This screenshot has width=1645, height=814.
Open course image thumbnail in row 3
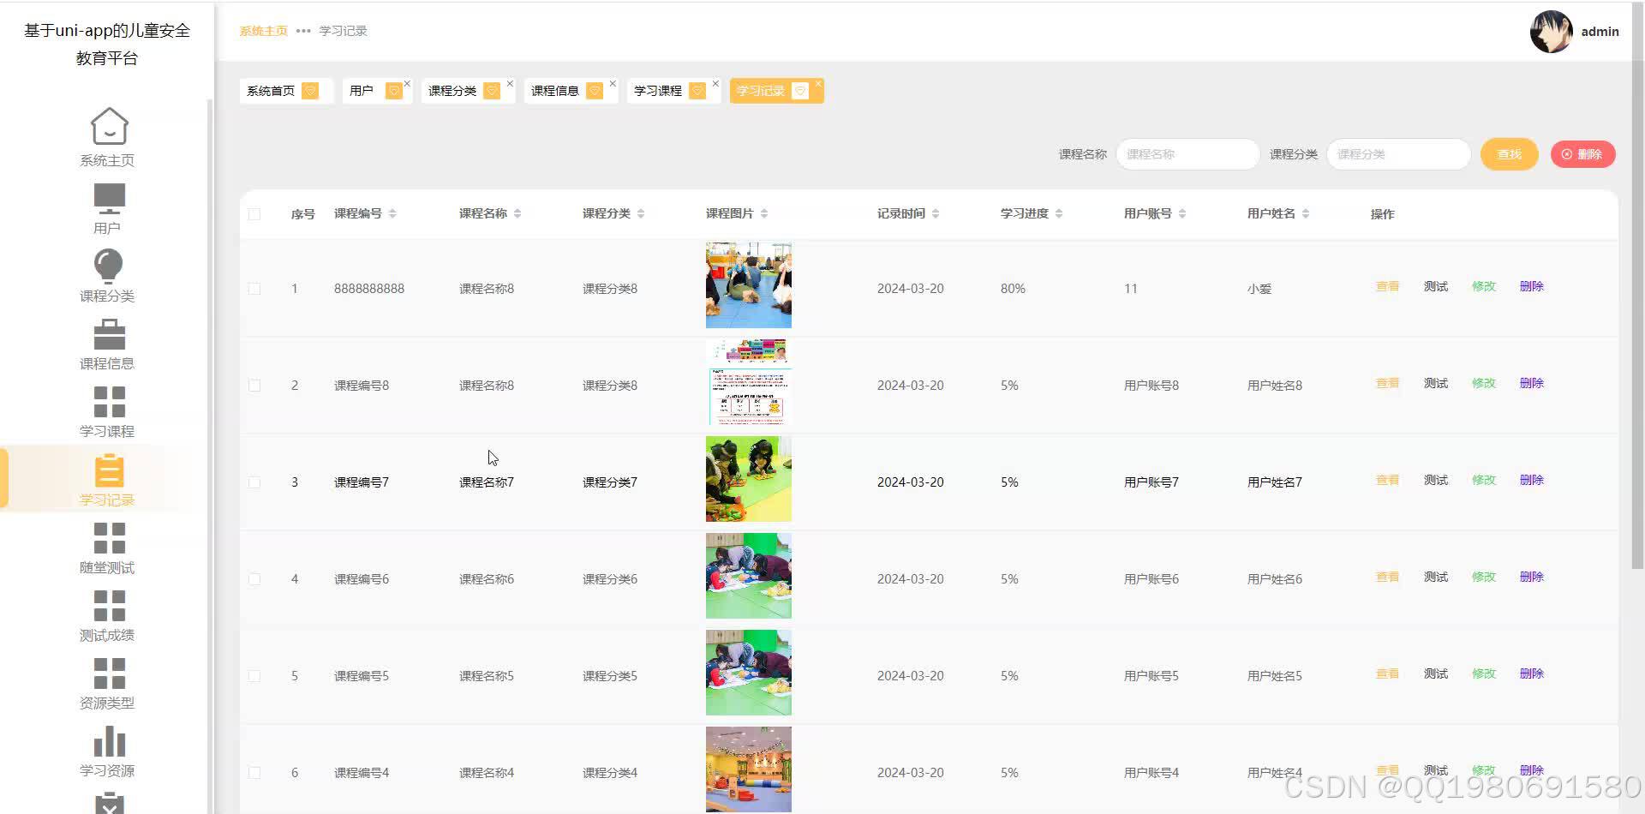pos(749,479)
